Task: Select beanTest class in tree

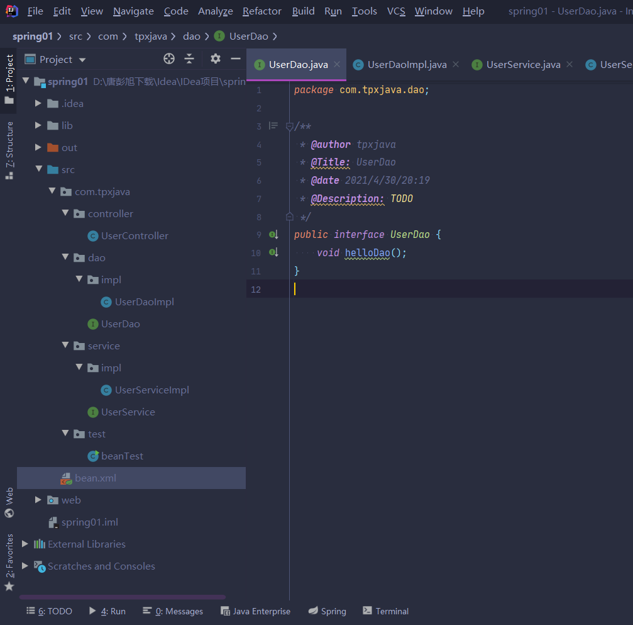Action: (x=122, y=456)
